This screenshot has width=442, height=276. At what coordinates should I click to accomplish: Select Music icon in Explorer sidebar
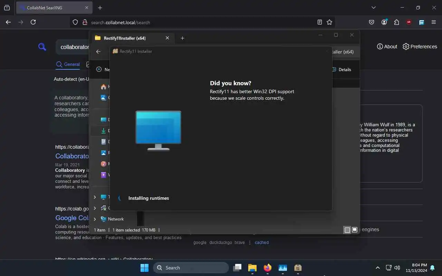103,164
